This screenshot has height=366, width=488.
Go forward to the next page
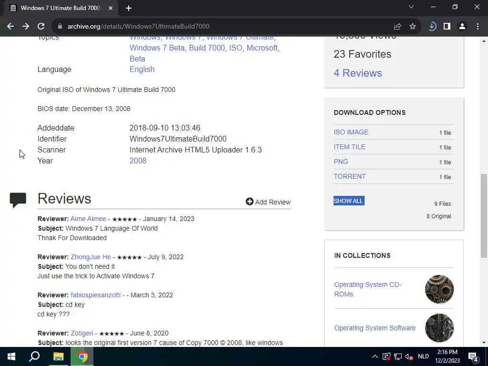coord(26,27)
